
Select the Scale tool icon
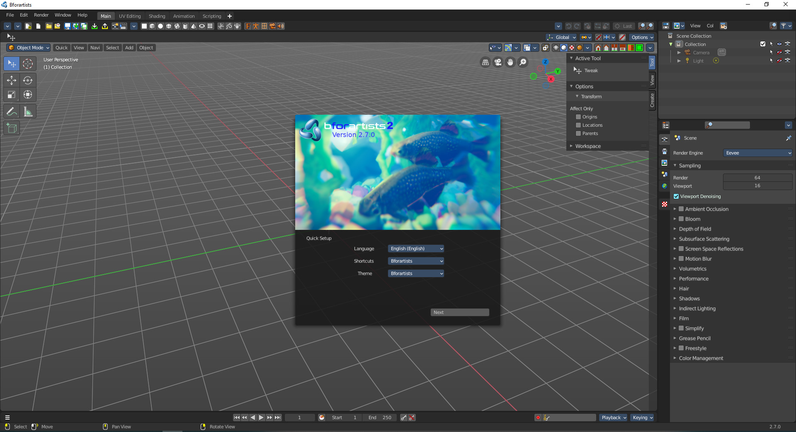(x=12, y=95)
